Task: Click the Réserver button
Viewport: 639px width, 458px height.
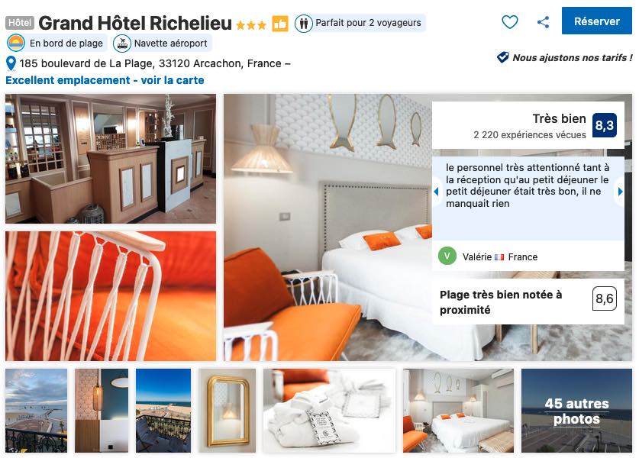Action: tap(596, 21)
